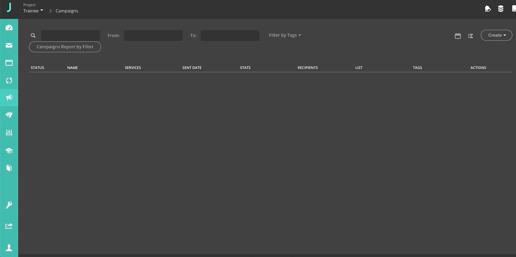
Task: Click the From date input field
Action: click(x=153, y=36)
